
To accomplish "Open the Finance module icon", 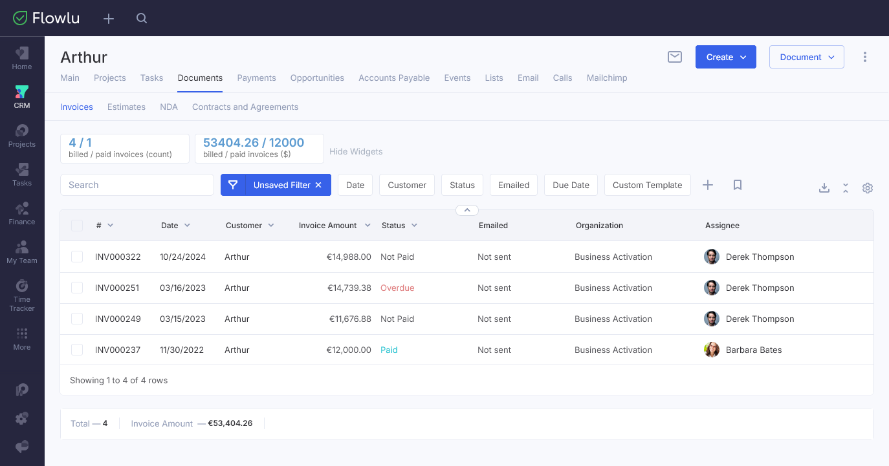I will click(22, 209).
